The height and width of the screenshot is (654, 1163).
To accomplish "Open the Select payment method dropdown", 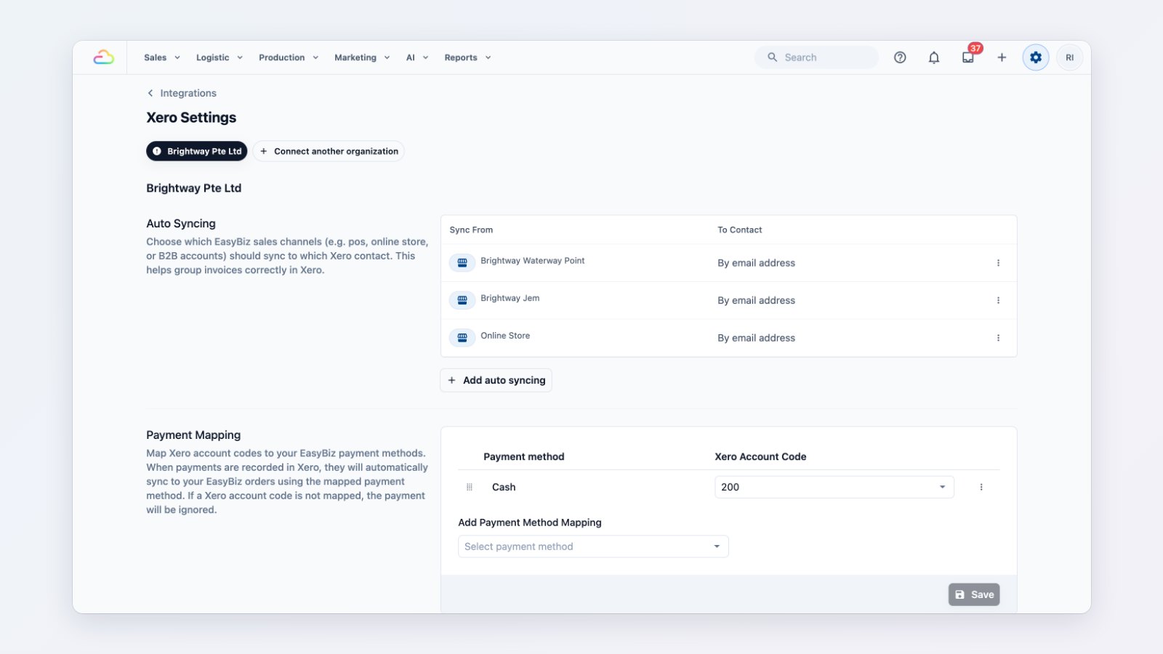I will [x=593, y=546].
